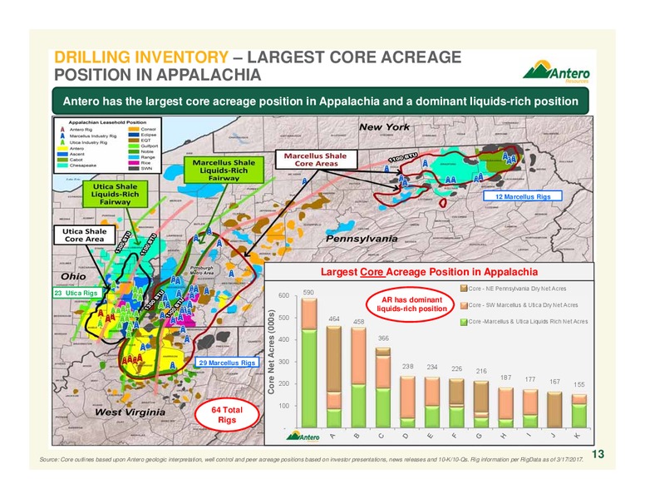Select the bright green Gulfport legend swatch

(134, 146)
